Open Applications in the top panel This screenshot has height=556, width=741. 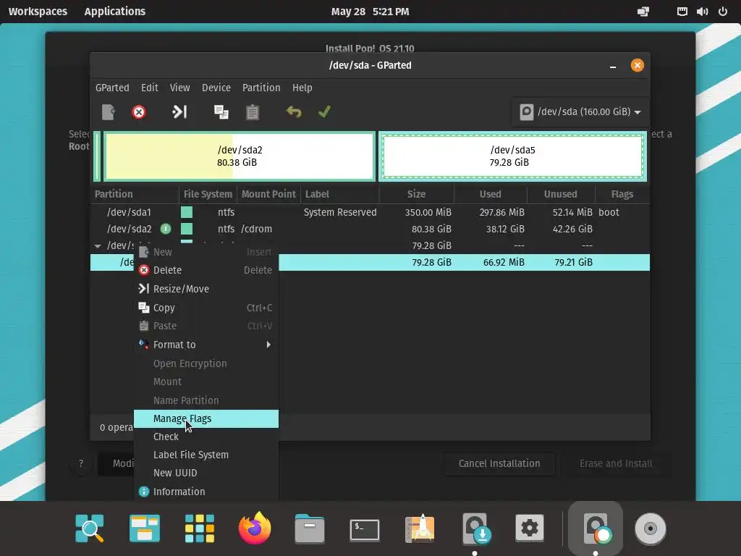(x=115, y=12)
